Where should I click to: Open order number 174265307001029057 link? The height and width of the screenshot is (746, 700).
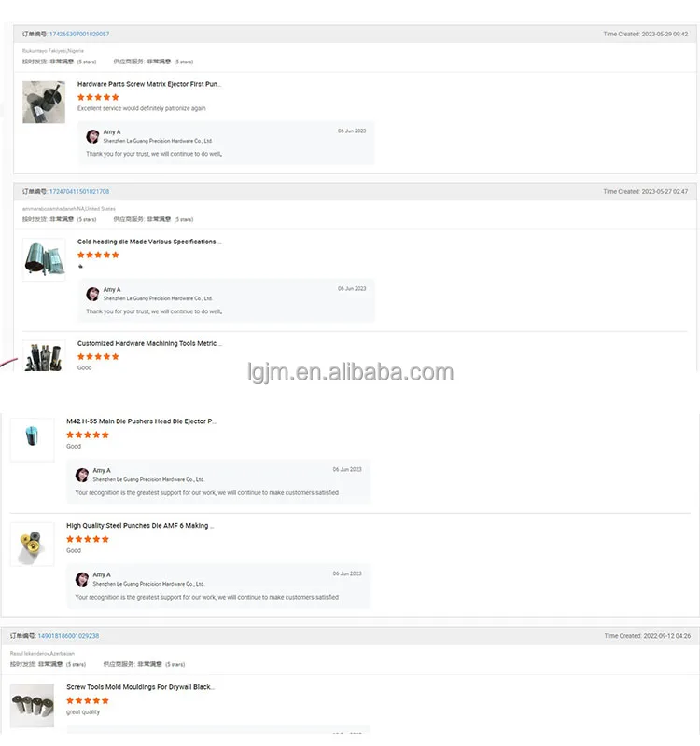[x=79, y=34]
